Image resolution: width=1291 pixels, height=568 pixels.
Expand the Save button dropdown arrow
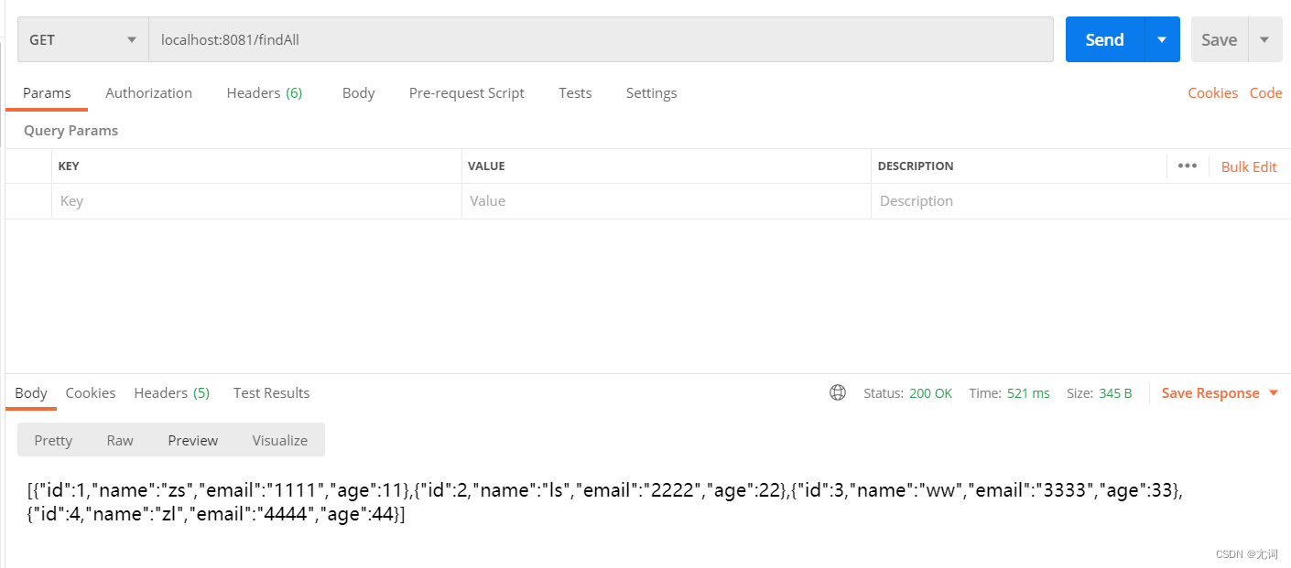click(x=1265, y=39)
